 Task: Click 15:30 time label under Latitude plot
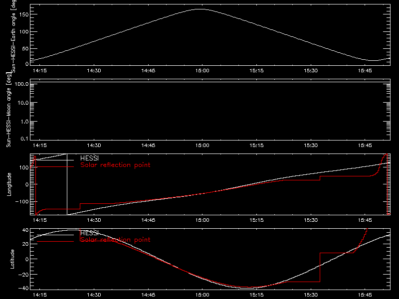pyautogui.click(x=311, y=295)
